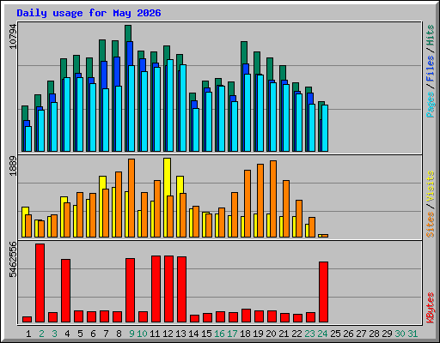Select day label 4 on the x-axis
Viewport: 440px width, 343px height.
(67, 334)
